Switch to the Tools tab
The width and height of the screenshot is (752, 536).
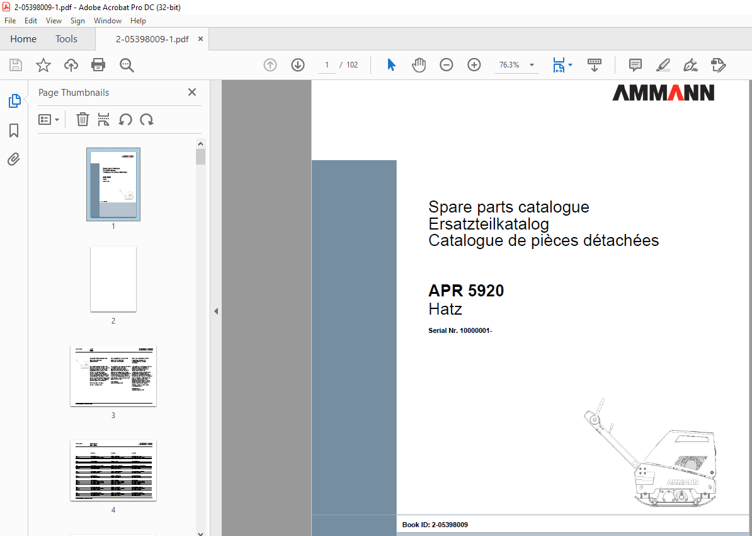(66, 39)
